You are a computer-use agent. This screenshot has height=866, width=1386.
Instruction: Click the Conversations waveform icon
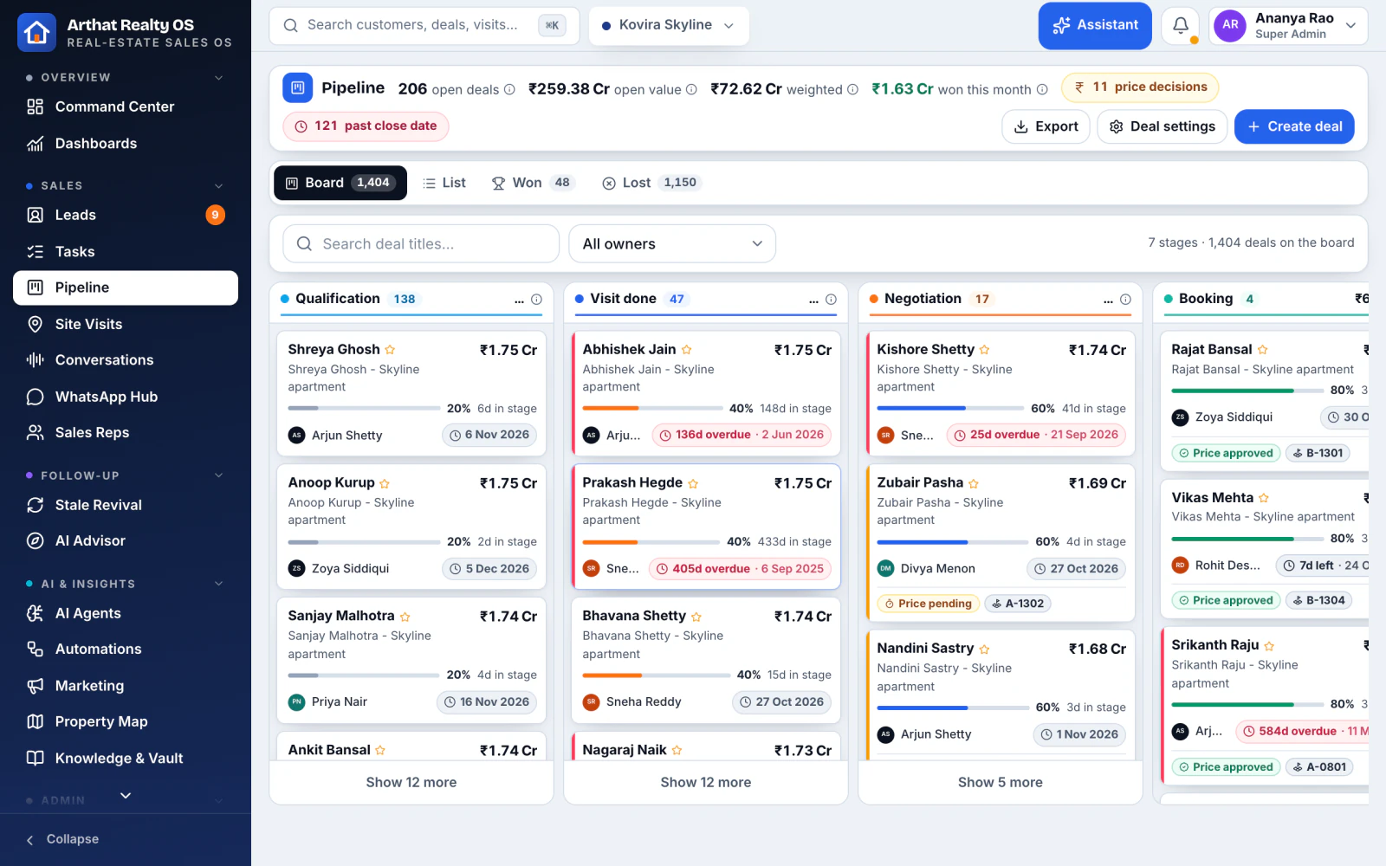click(35, 360)
